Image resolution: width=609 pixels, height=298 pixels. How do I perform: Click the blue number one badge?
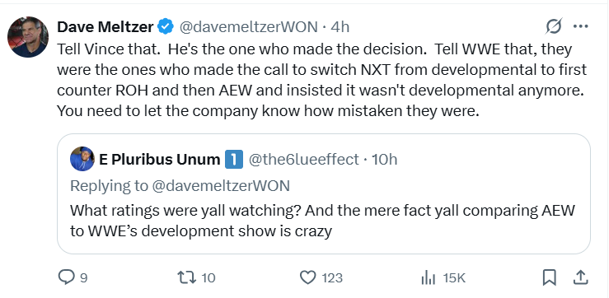click(234, 160)
